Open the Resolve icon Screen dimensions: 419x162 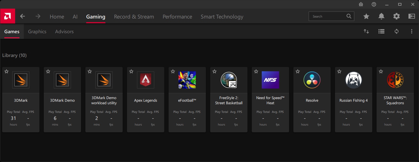(x=312, y=80)
